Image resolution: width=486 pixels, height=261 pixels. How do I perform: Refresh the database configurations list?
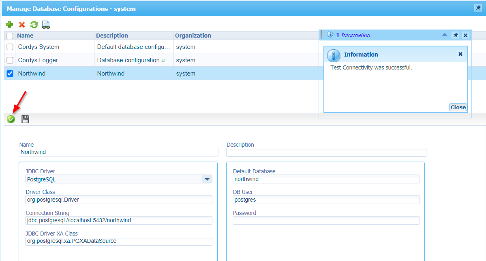(x=34, y=25)
